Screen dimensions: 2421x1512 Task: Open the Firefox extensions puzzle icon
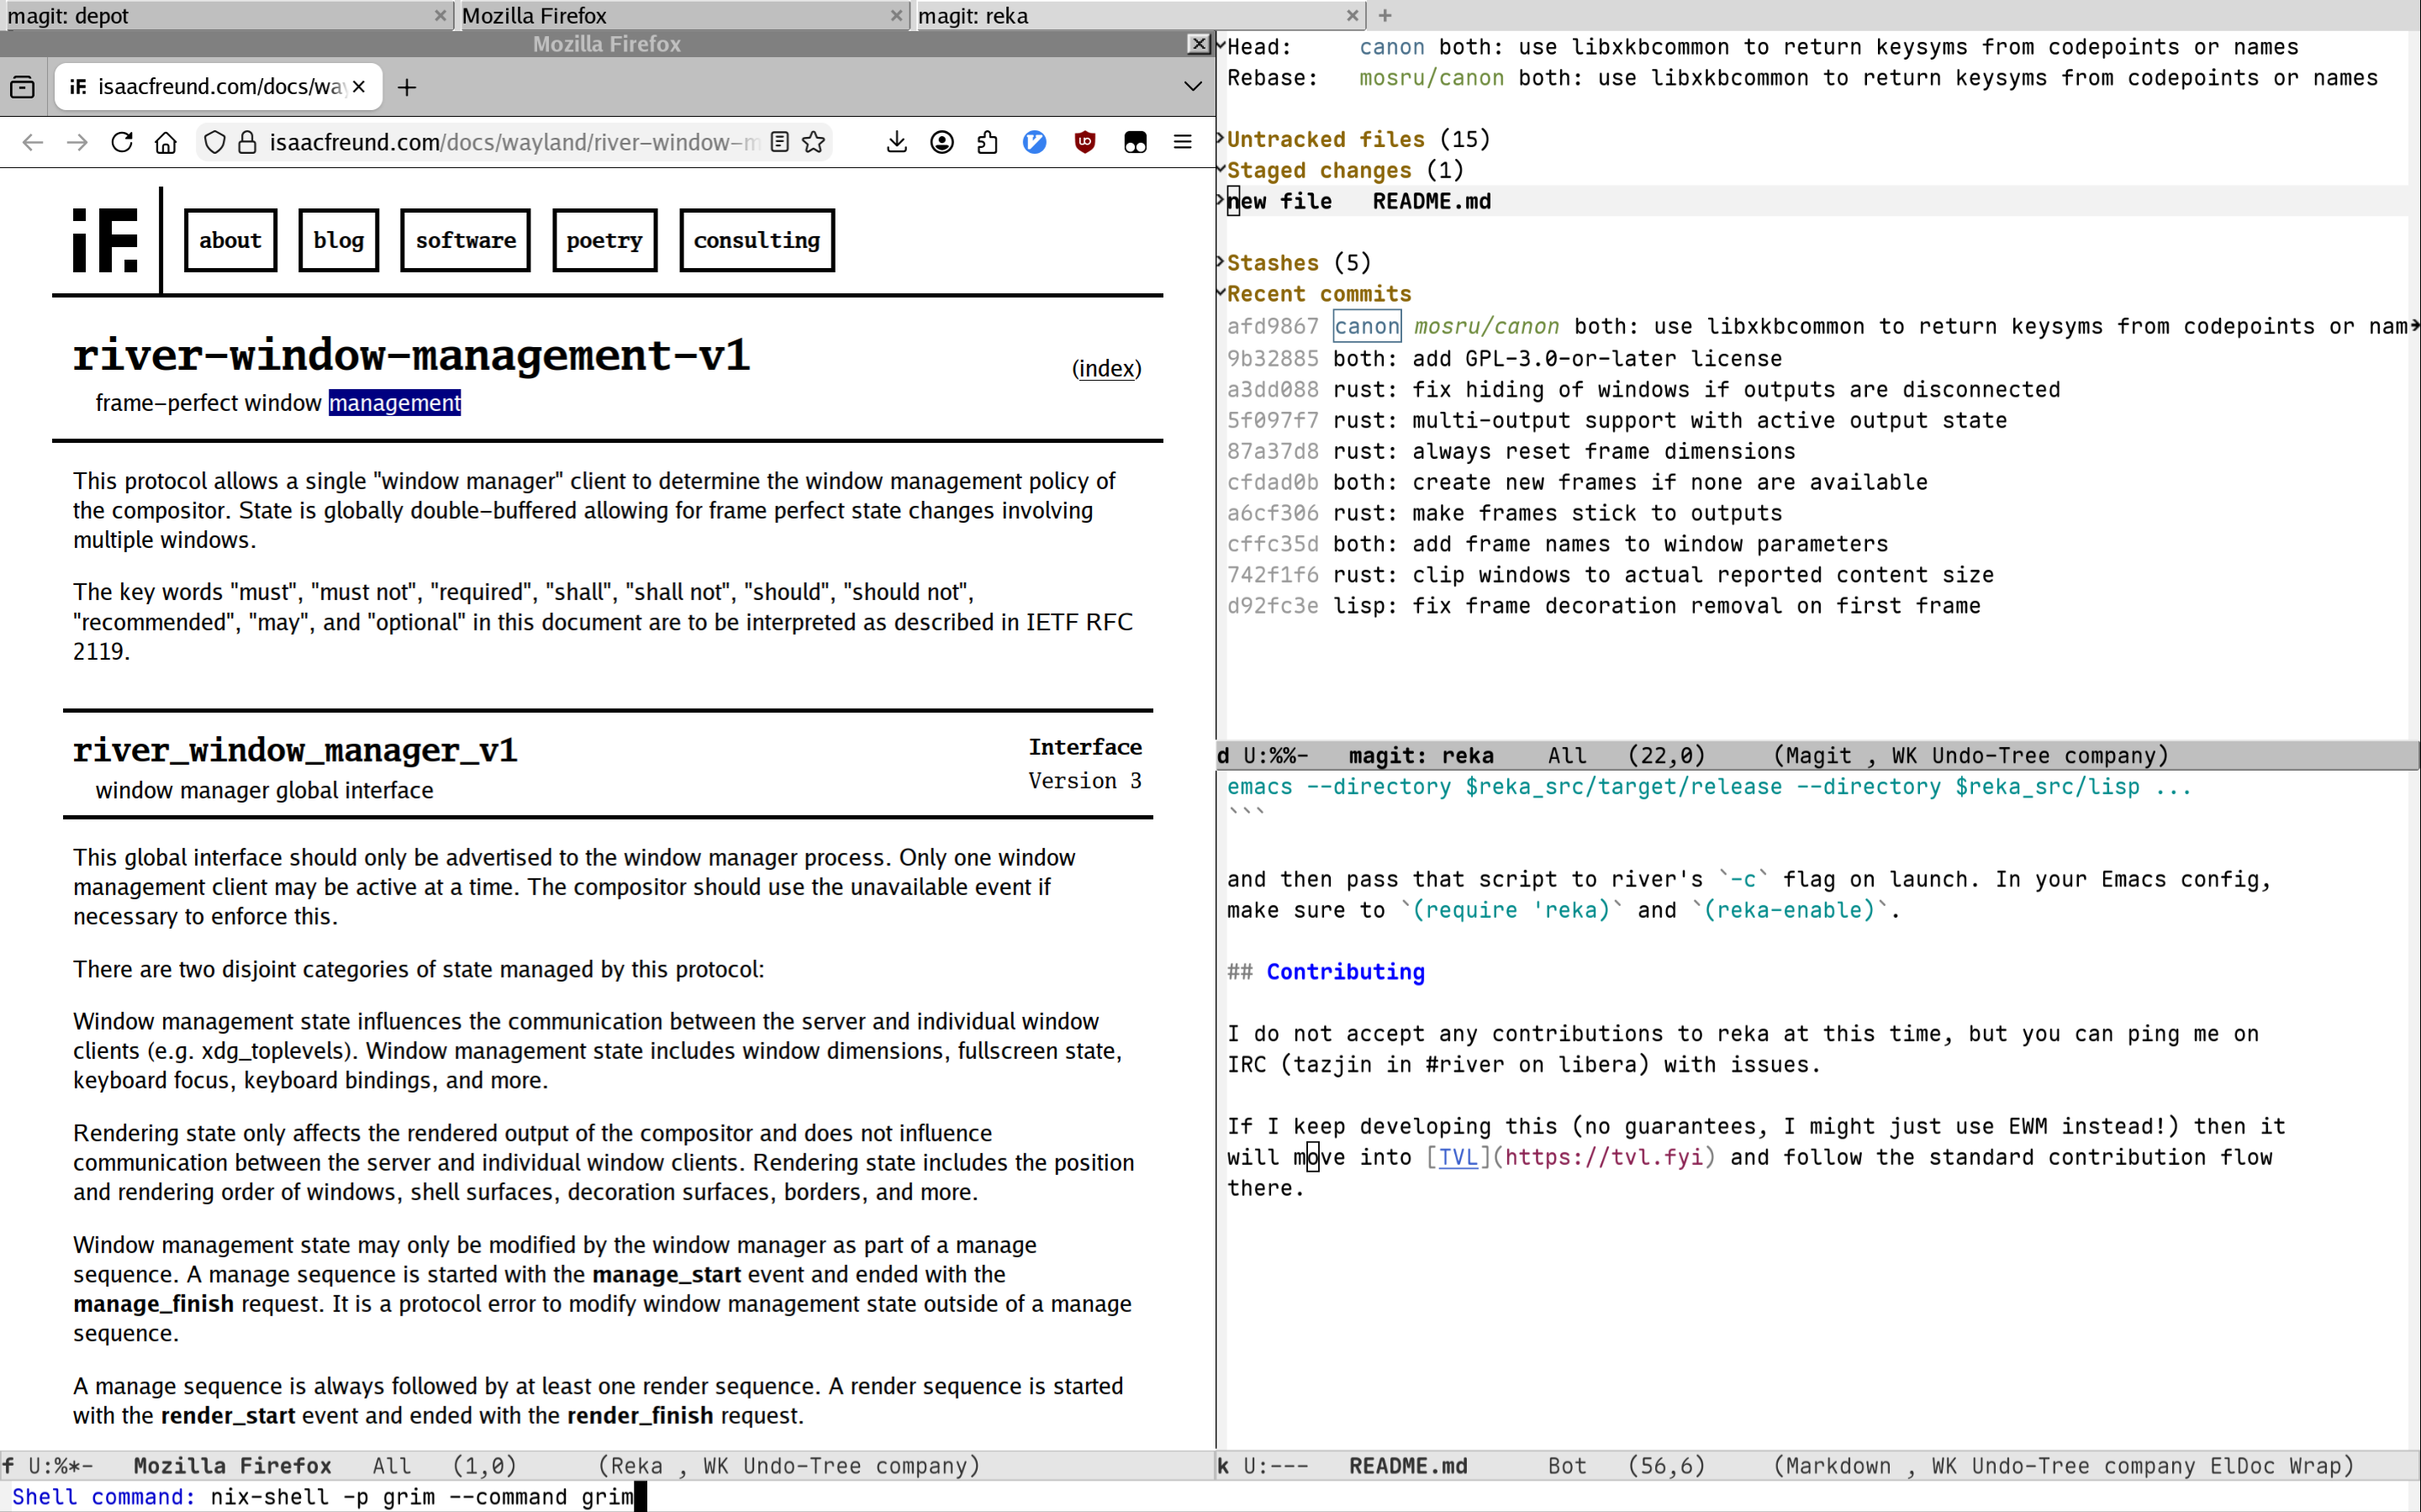(x=987, y=142)
